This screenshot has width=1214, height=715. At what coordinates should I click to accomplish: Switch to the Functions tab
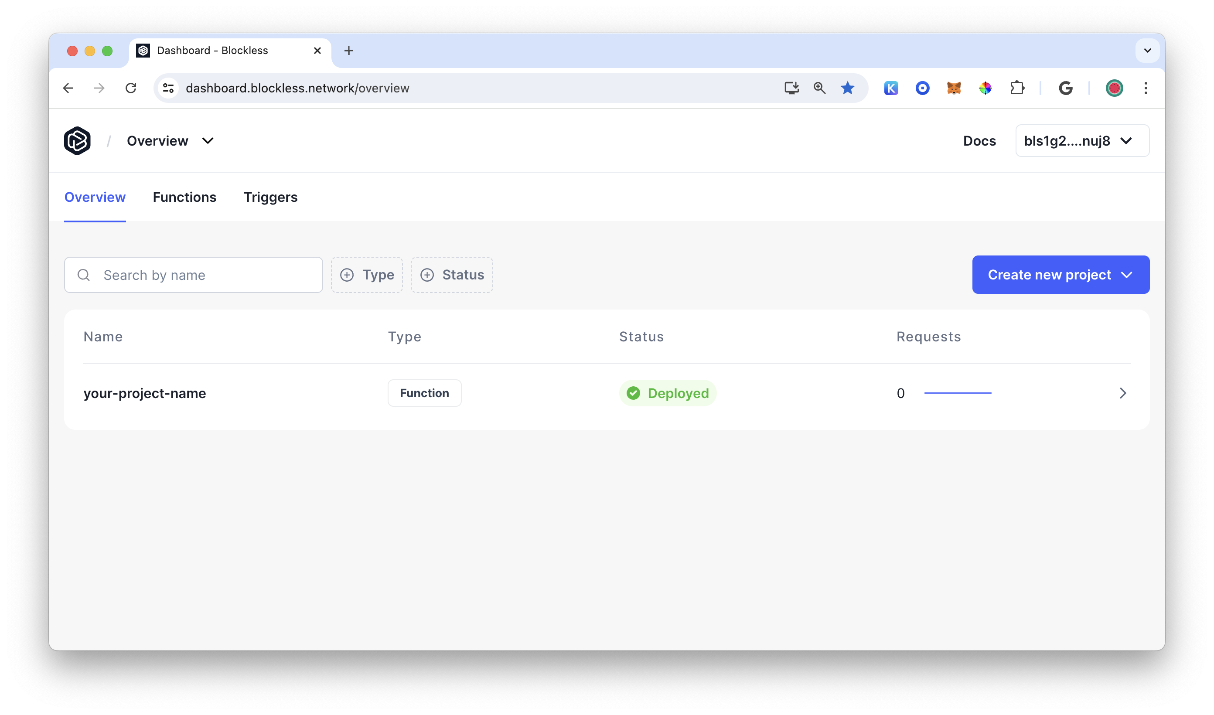coord(185,197)
